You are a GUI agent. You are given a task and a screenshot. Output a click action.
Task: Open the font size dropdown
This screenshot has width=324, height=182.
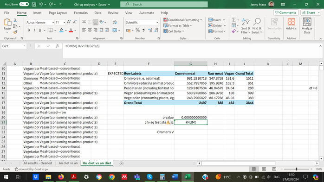[64, 22]
